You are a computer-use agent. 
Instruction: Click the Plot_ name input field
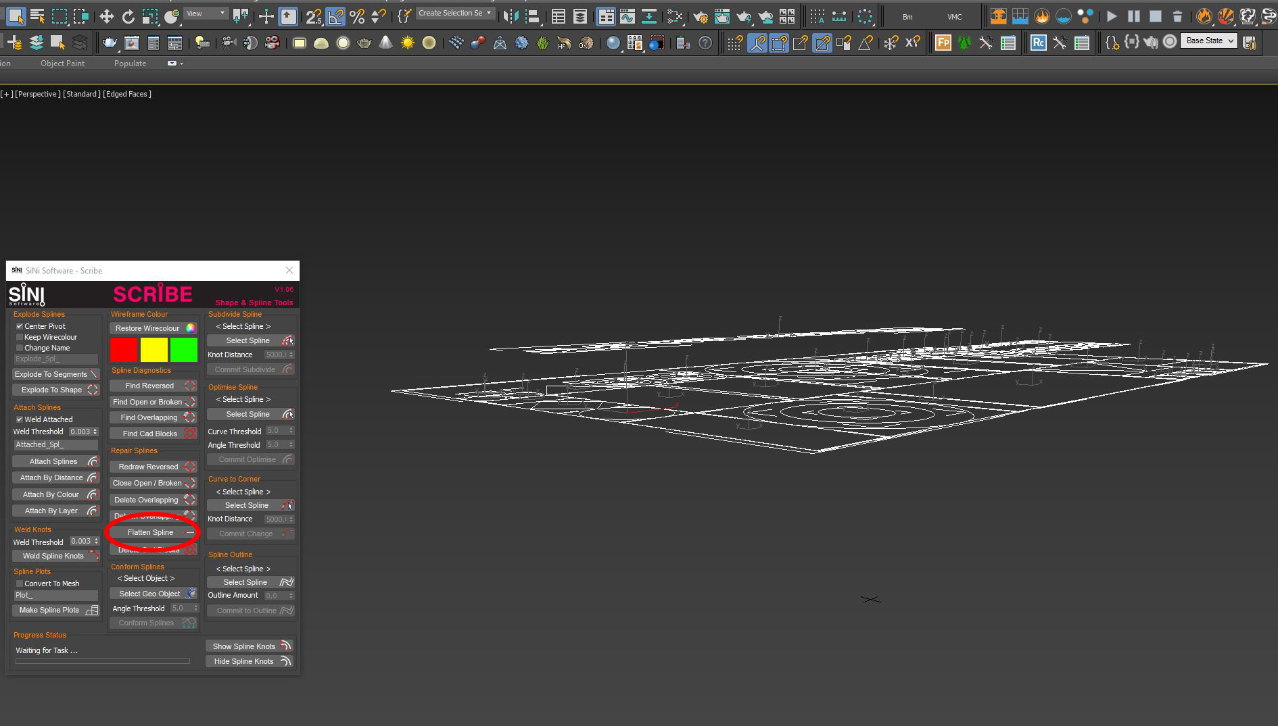coord(56,595)
